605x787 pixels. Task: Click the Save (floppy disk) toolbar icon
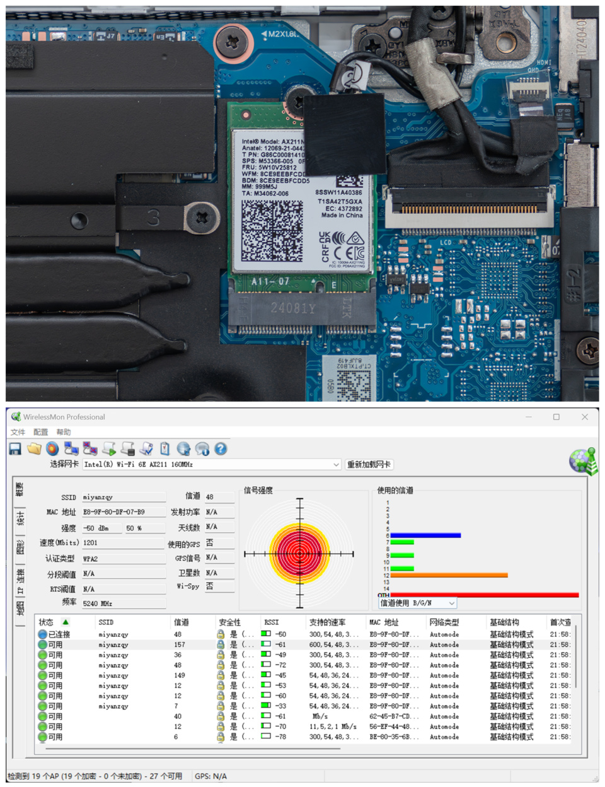click(15, 448)
